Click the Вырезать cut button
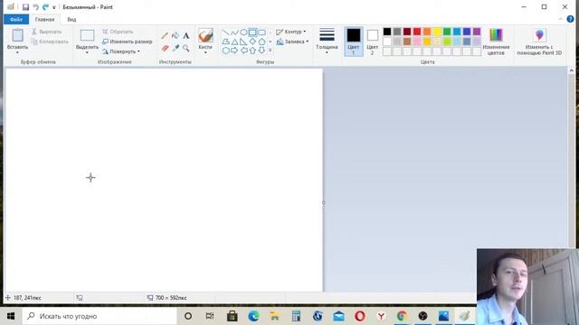This screenshot has width=579, height=325. point(46,32)
